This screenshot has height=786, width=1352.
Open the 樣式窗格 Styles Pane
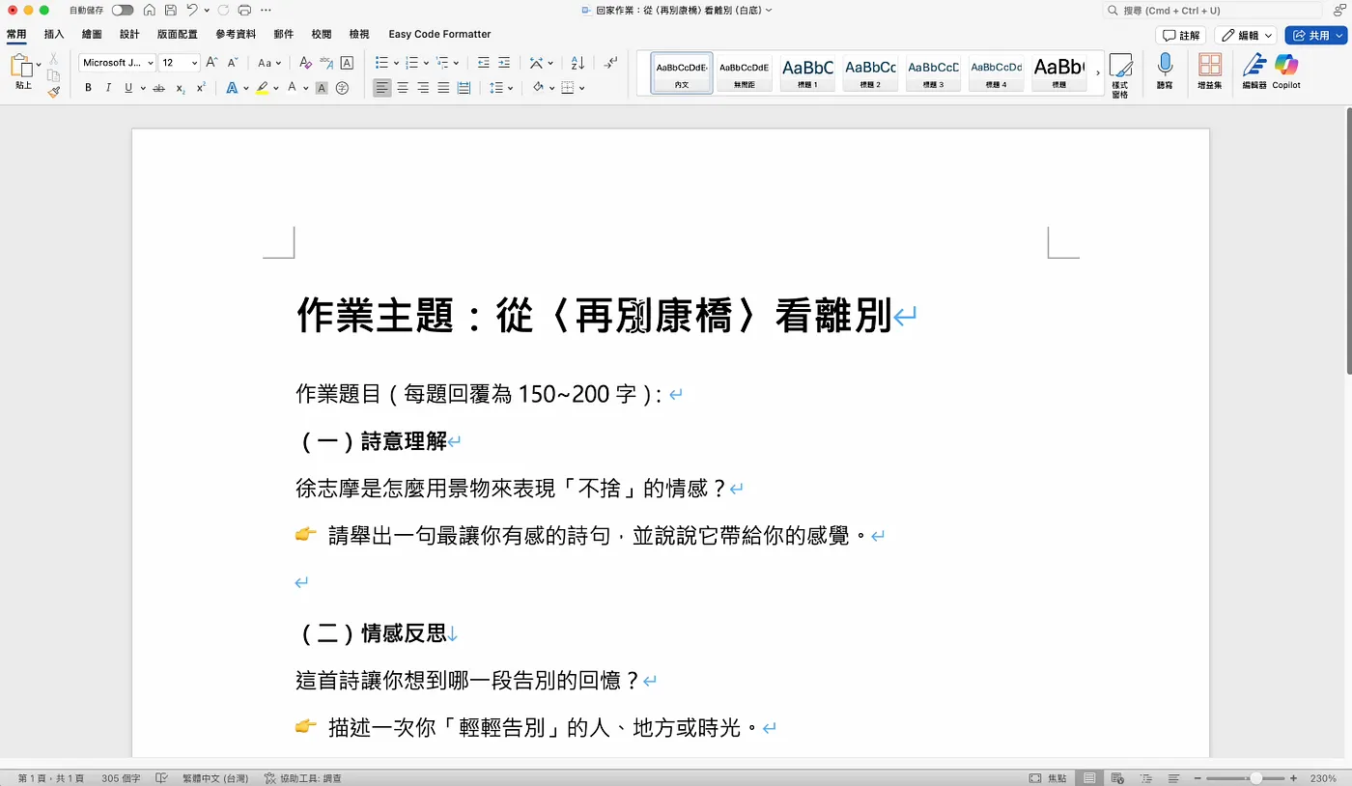1120,75
